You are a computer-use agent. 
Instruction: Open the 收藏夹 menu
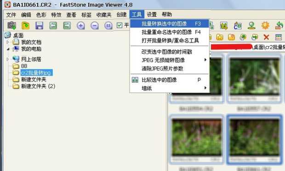click(104, 15)
